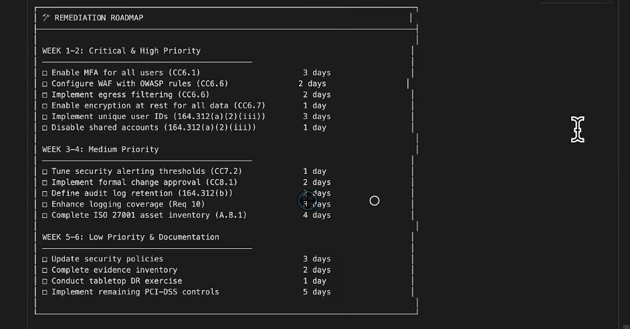Check Implement remaining PCI-DSS controls box
Screen dimensions: 630x329
click(x=45, y=292)
